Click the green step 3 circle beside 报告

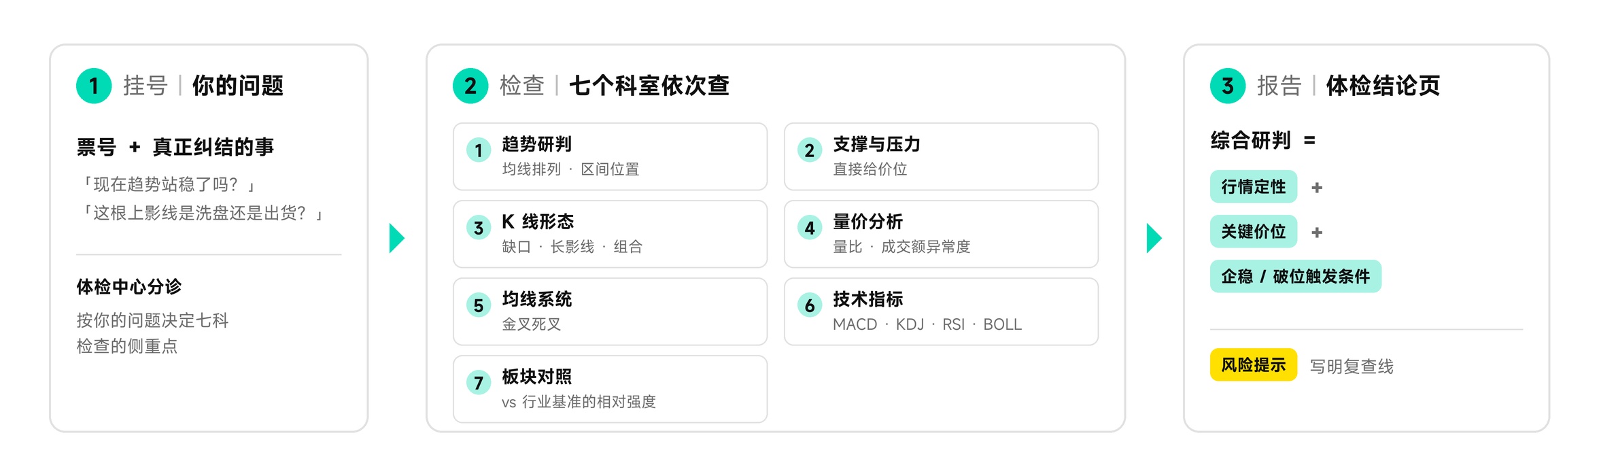(1228, 86)
